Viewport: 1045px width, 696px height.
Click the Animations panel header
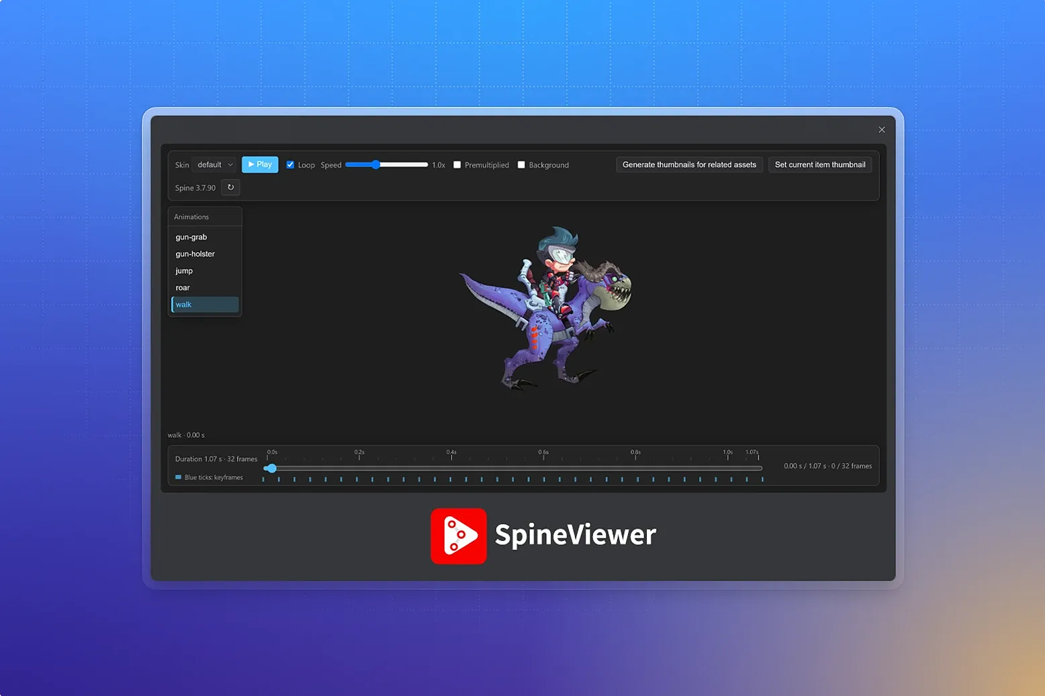click(205, 217)
